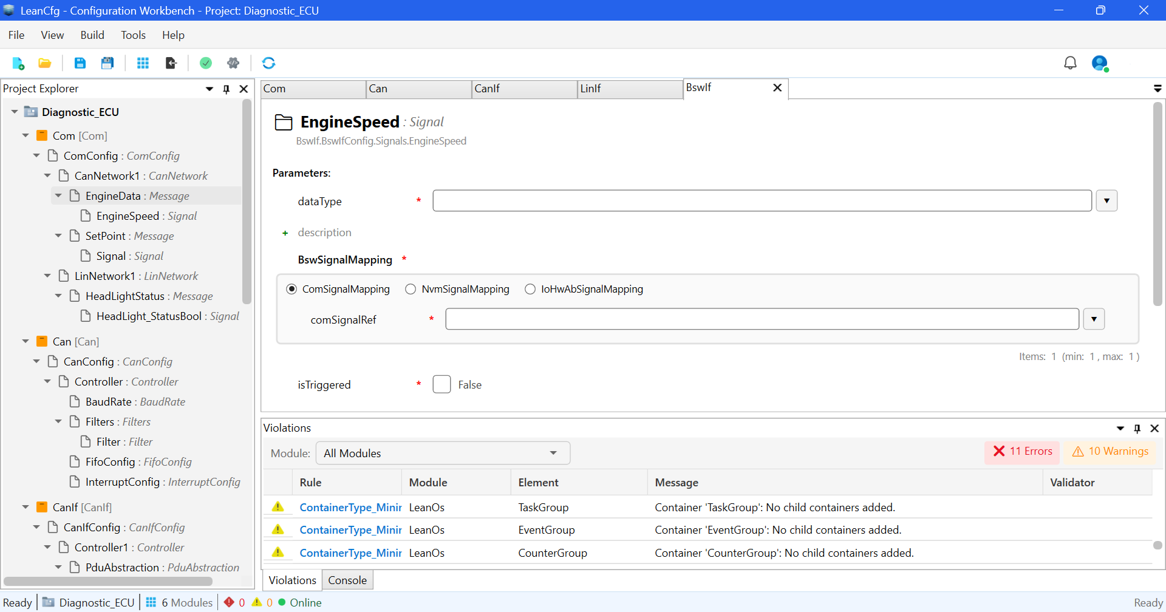The image size is (1166, 612).
Task: Select the IoHwAbSignalMapping radio option
Action: (530, 290)
